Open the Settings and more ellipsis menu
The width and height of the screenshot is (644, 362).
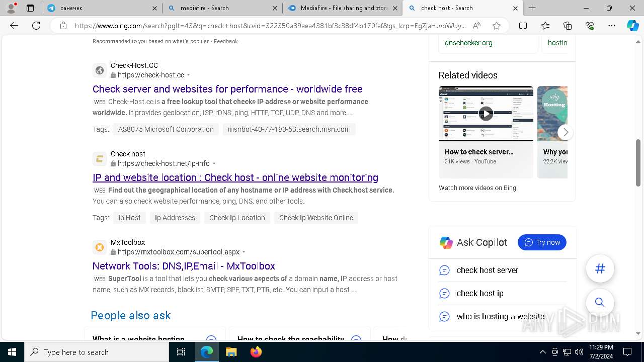coord(612,26)
